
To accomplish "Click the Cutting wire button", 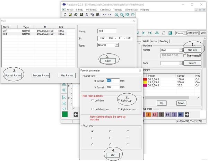I will [193, 33].
